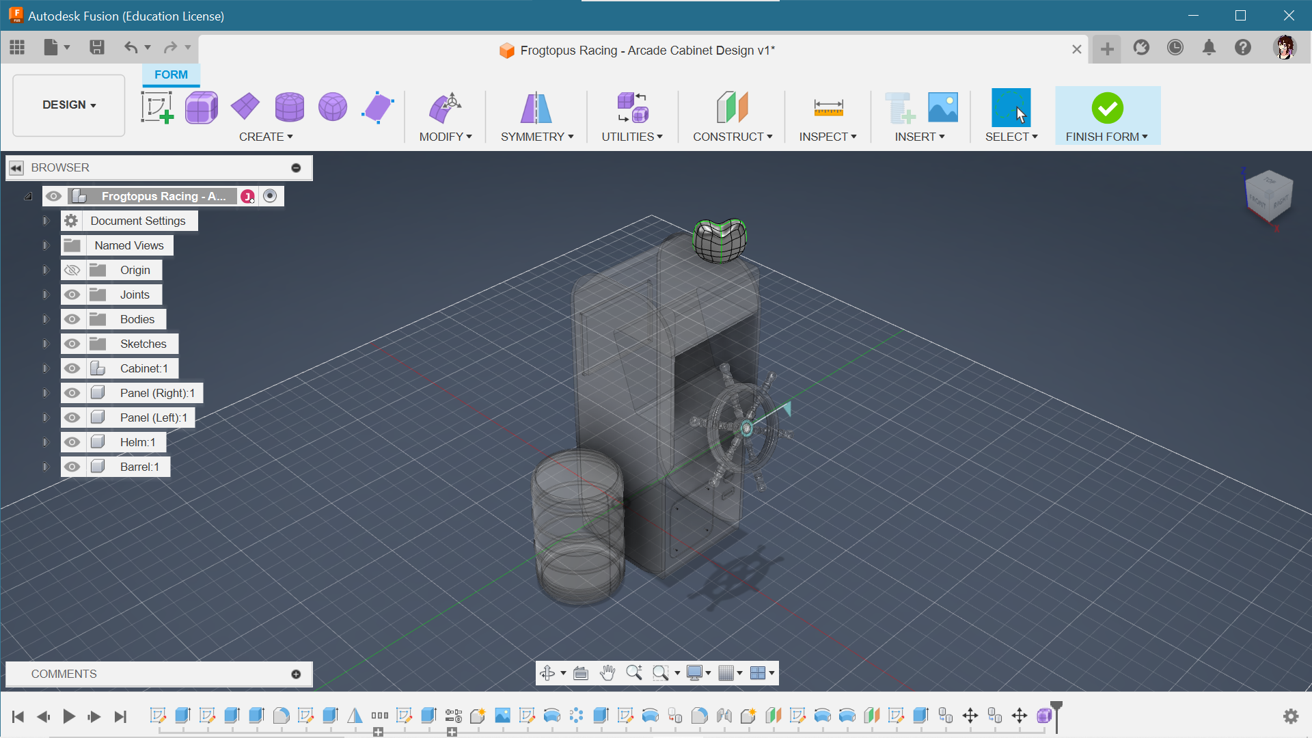The height and width of the screenshot is (738, 1312).
Task: Choose the Box form primitive
Action: [202, 107]
